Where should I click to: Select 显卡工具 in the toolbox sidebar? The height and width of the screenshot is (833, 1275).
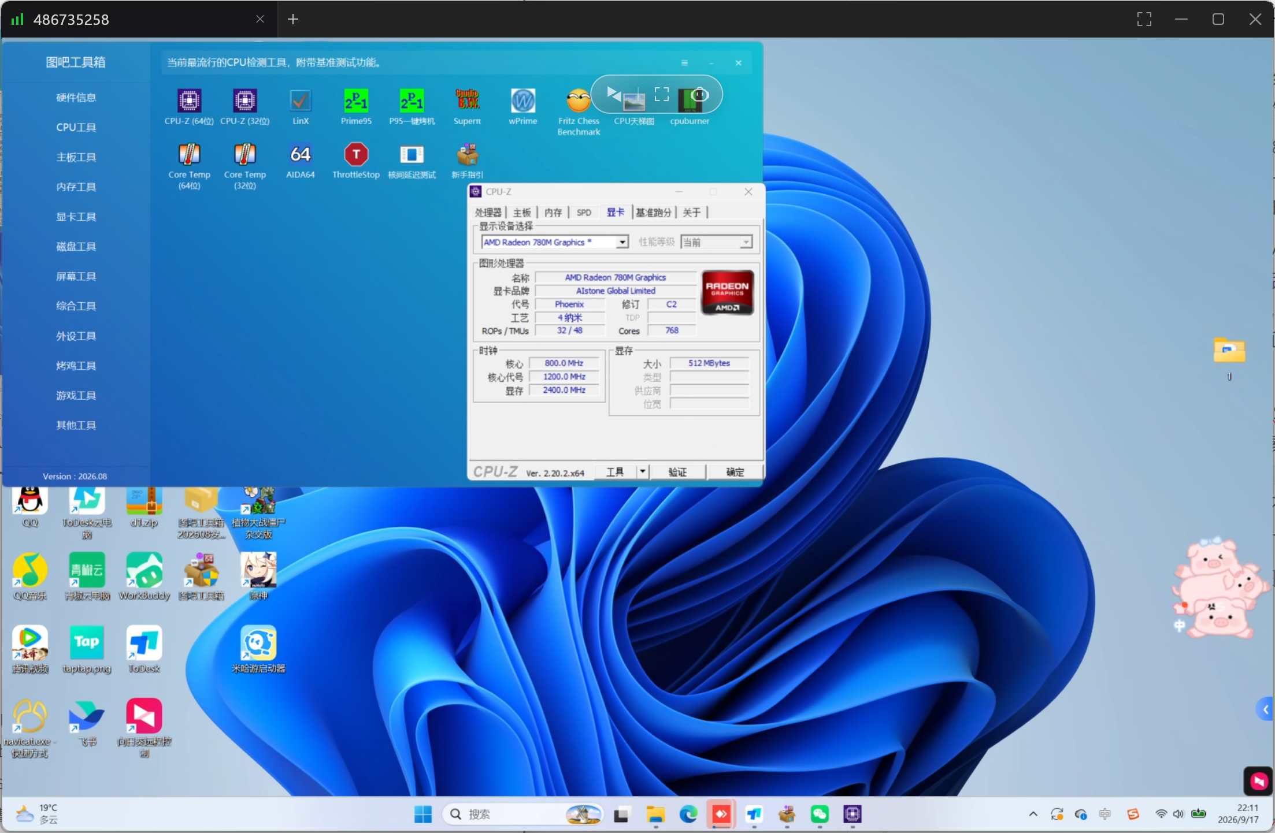(x=76, y=217)
